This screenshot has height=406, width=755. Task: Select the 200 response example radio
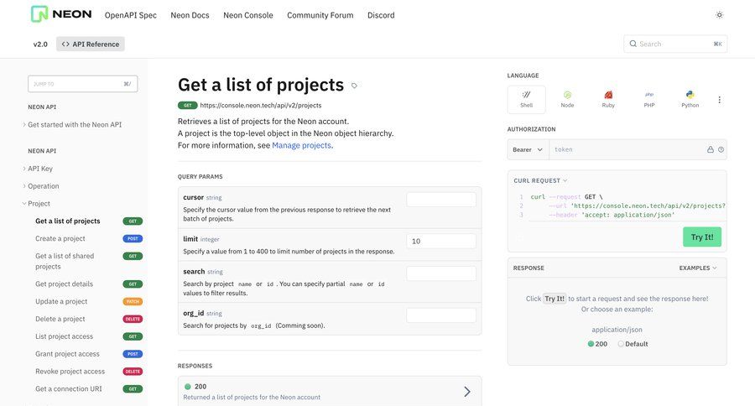tap(591, 344)
